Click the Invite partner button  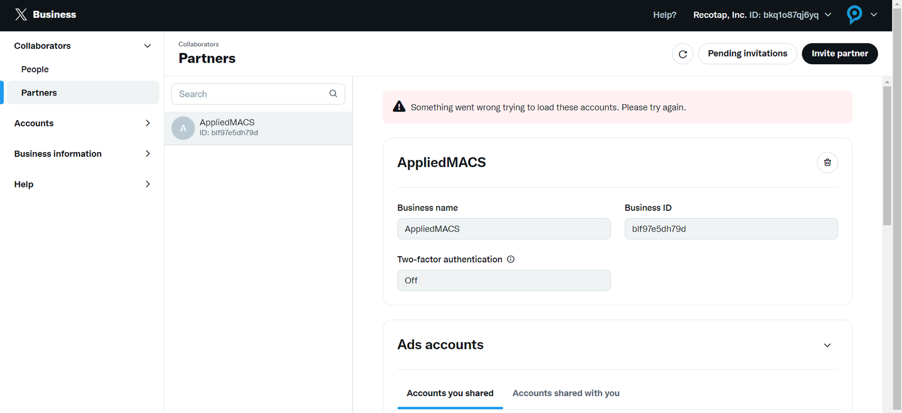coord(840,54)
